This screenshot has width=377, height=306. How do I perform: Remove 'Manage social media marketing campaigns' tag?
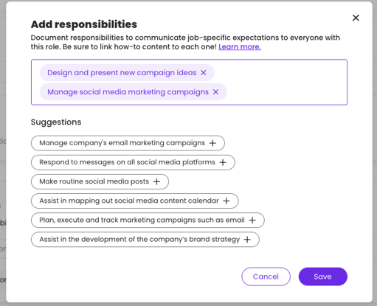click(215, 92)
